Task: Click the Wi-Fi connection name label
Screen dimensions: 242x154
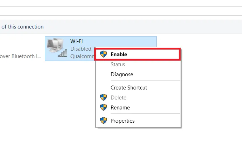Action: (x=76, y=41)
